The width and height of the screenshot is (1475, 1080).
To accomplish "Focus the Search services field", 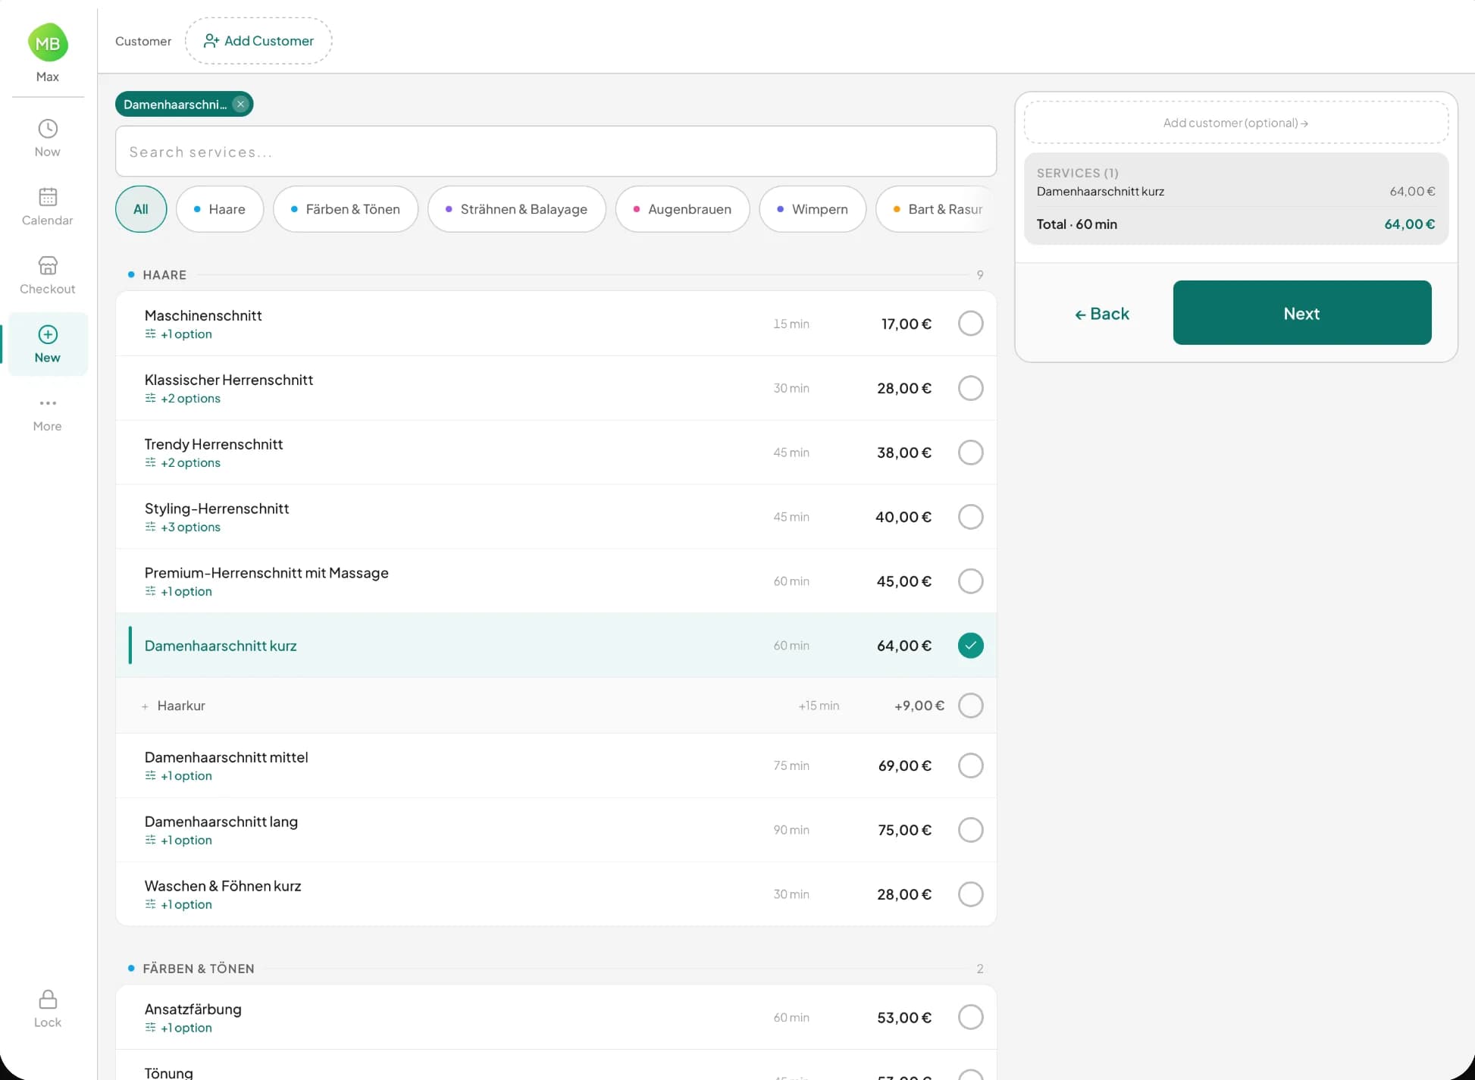I will pos(556,152).
